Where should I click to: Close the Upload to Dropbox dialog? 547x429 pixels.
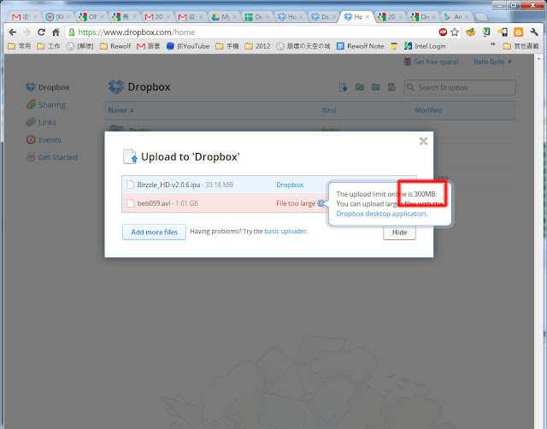coord(423,141)
